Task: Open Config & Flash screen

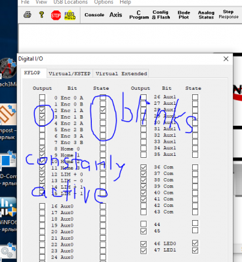Action: click(161, 14)
